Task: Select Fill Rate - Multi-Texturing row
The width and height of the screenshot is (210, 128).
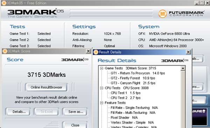Action: point(133,113)
